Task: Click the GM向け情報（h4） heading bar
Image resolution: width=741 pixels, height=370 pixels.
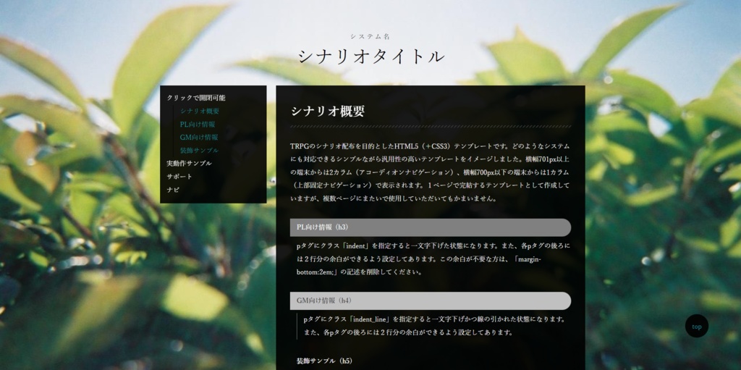Action: pos(430,300)
